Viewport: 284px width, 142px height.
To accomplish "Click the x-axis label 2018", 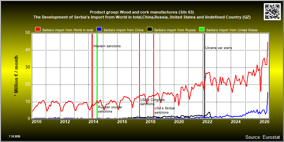I will pyautogui.click(x=150, y=122).
